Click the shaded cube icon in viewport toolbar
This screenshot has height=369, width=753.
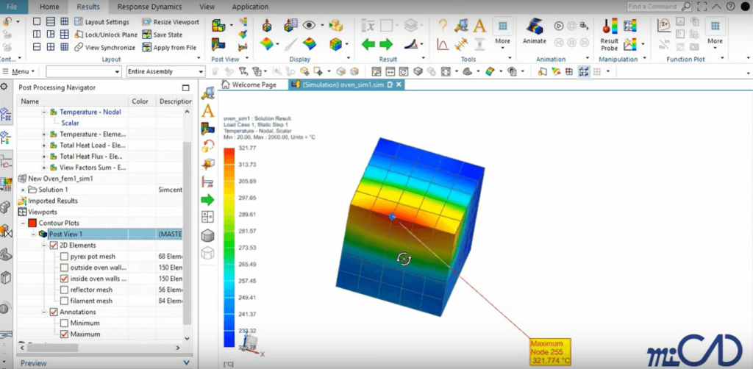tap(207, 236)
